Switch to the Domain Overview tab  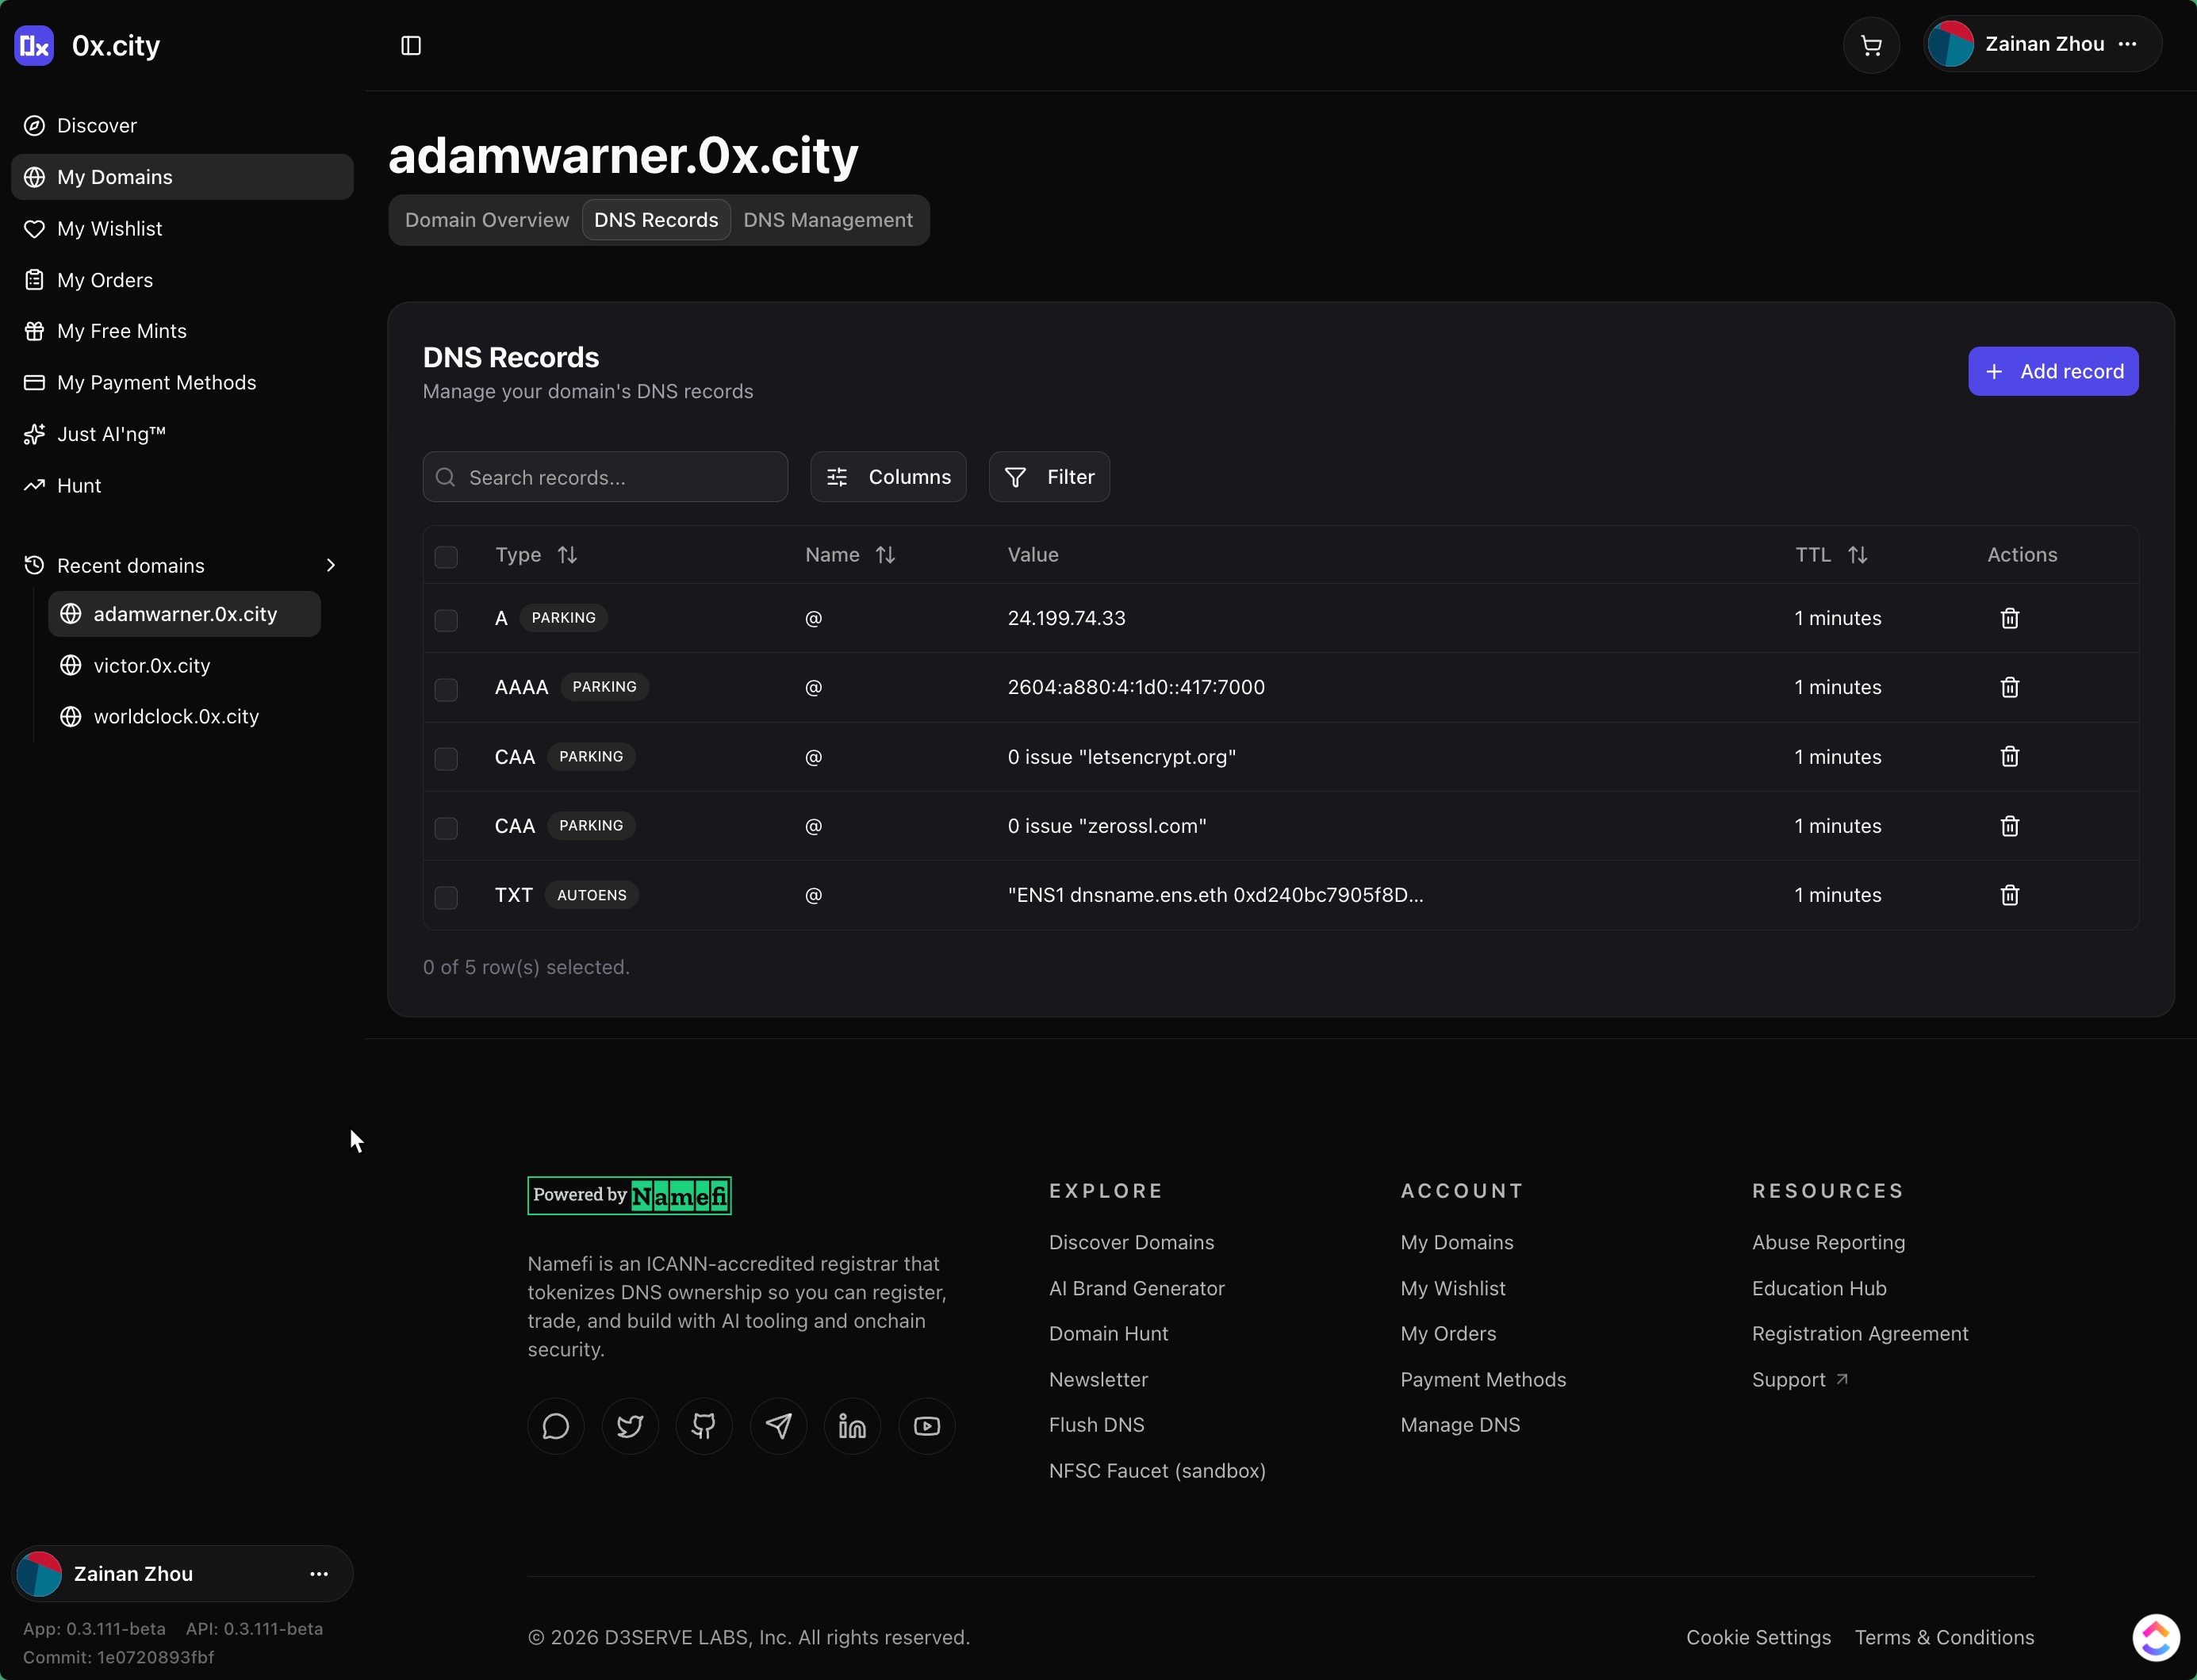[487, 220]
